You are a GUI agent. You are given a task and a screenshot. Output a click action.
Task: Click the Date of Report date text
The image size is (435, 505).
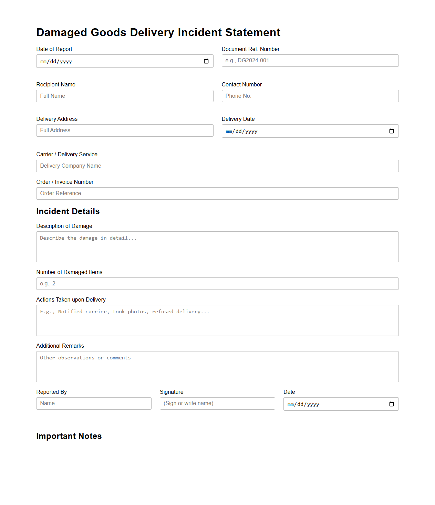[56, 62]
